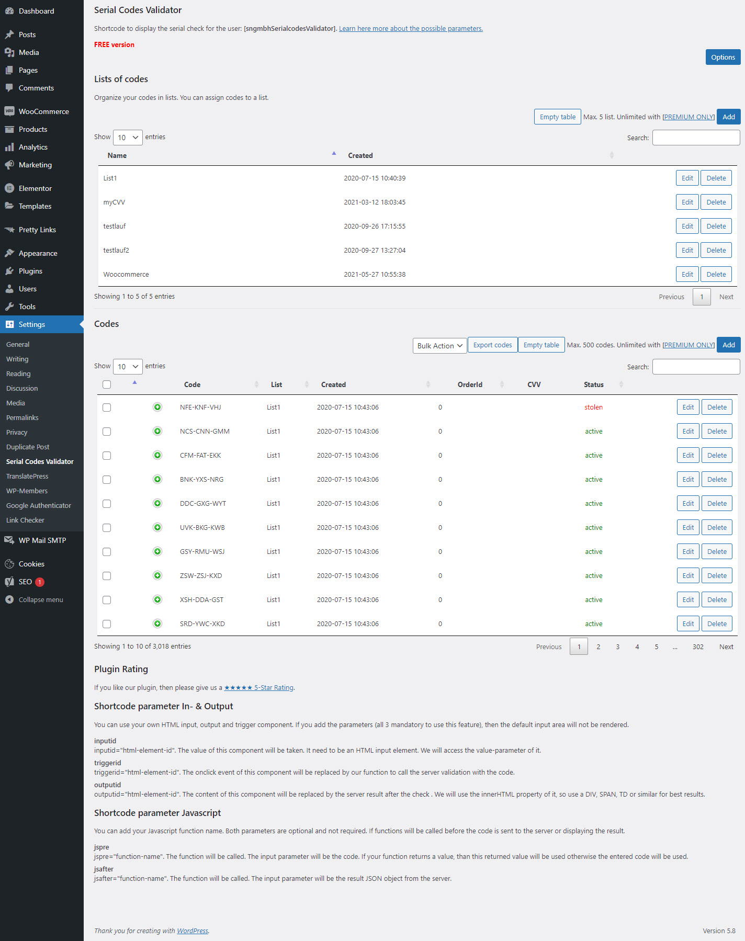Tick the checkbox for code NCS-CNN-GMM
The image size is (745, 941).
coord(107,432)
